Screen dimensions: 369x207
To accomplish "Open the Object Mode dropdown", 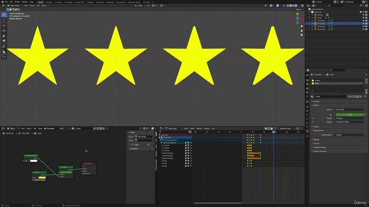I will coord(14,6).
